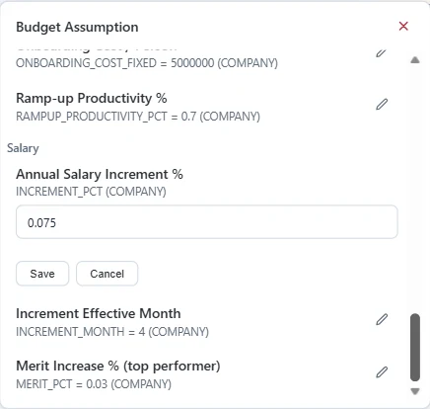Click the Increment Effective Month label
The image size is (430, 409).
coord(99,313)
